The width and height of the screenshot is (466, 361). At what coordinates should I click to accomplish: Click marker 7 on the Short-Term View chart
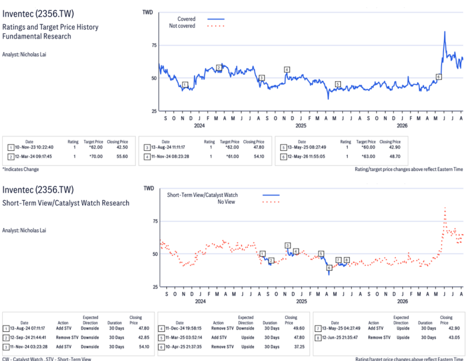[338, 260]
